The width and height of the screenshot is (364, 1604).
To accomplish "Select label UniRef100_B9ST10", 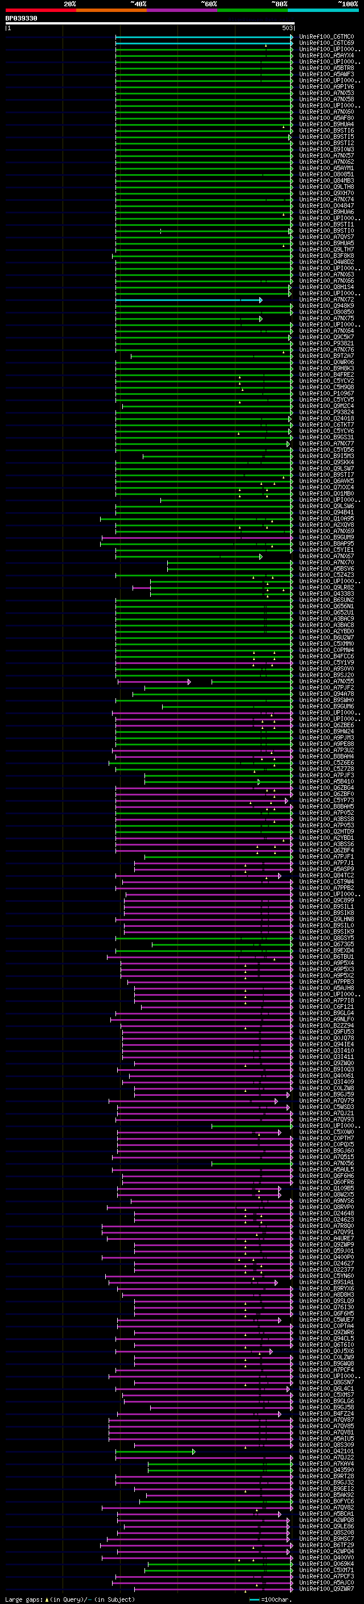I will point(326,230).
